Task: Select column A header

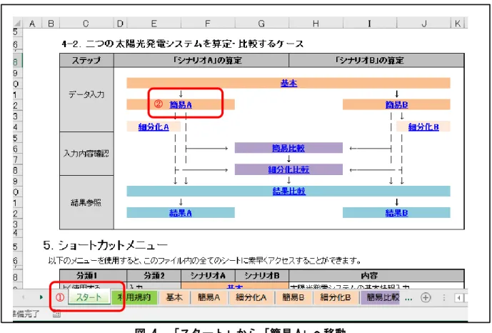Action: coord(32,24)
